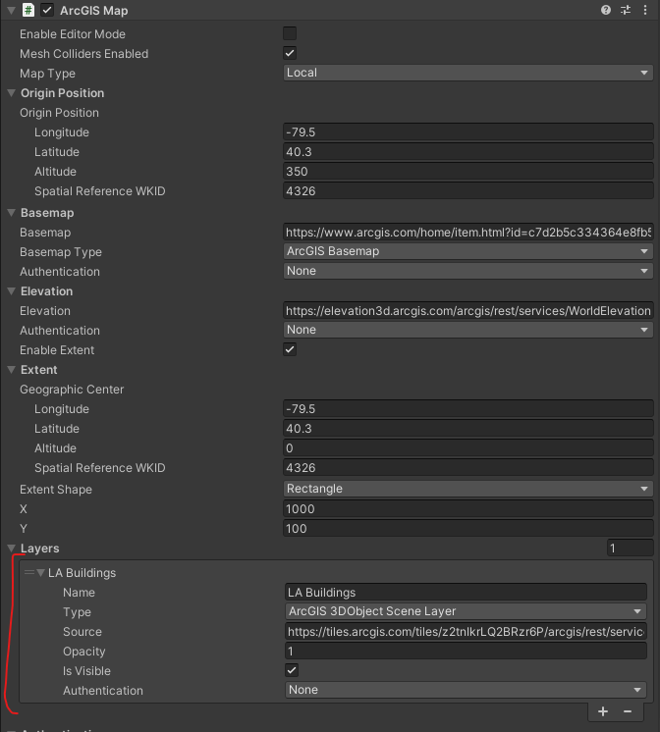Viewport: 660px width, 732px height.
Task: Click the Basemap URL field
Action: coord(467,232)
